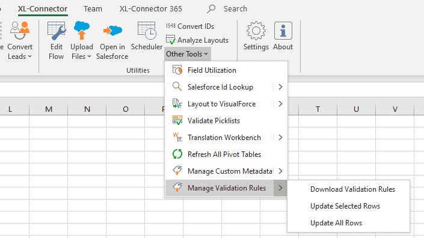Select column T header
Viewport: 424px width, 238px height.
(318, 109)
